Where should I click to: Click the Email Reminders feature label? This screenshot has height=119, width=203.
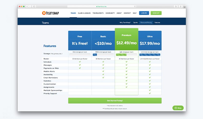coord(51,78)
